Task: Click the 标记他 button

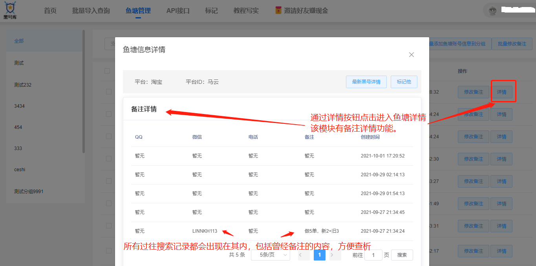Action: coord(404,82)
